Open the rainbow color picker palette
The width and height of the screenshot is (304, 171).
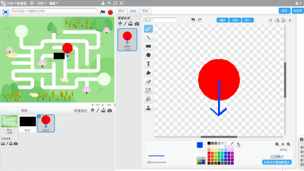coord(201,161)
